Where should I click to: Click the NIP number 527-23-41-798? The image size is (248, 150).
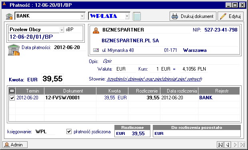[221, 30]
